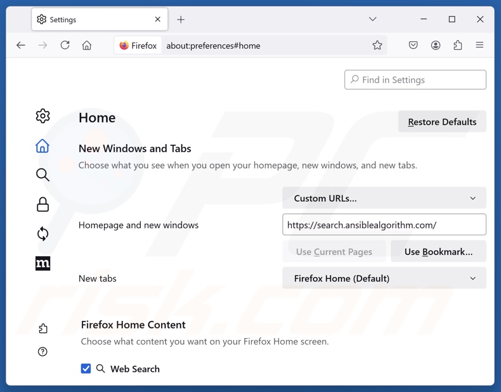Minimize the Firefox window

[x=424, y=19]
